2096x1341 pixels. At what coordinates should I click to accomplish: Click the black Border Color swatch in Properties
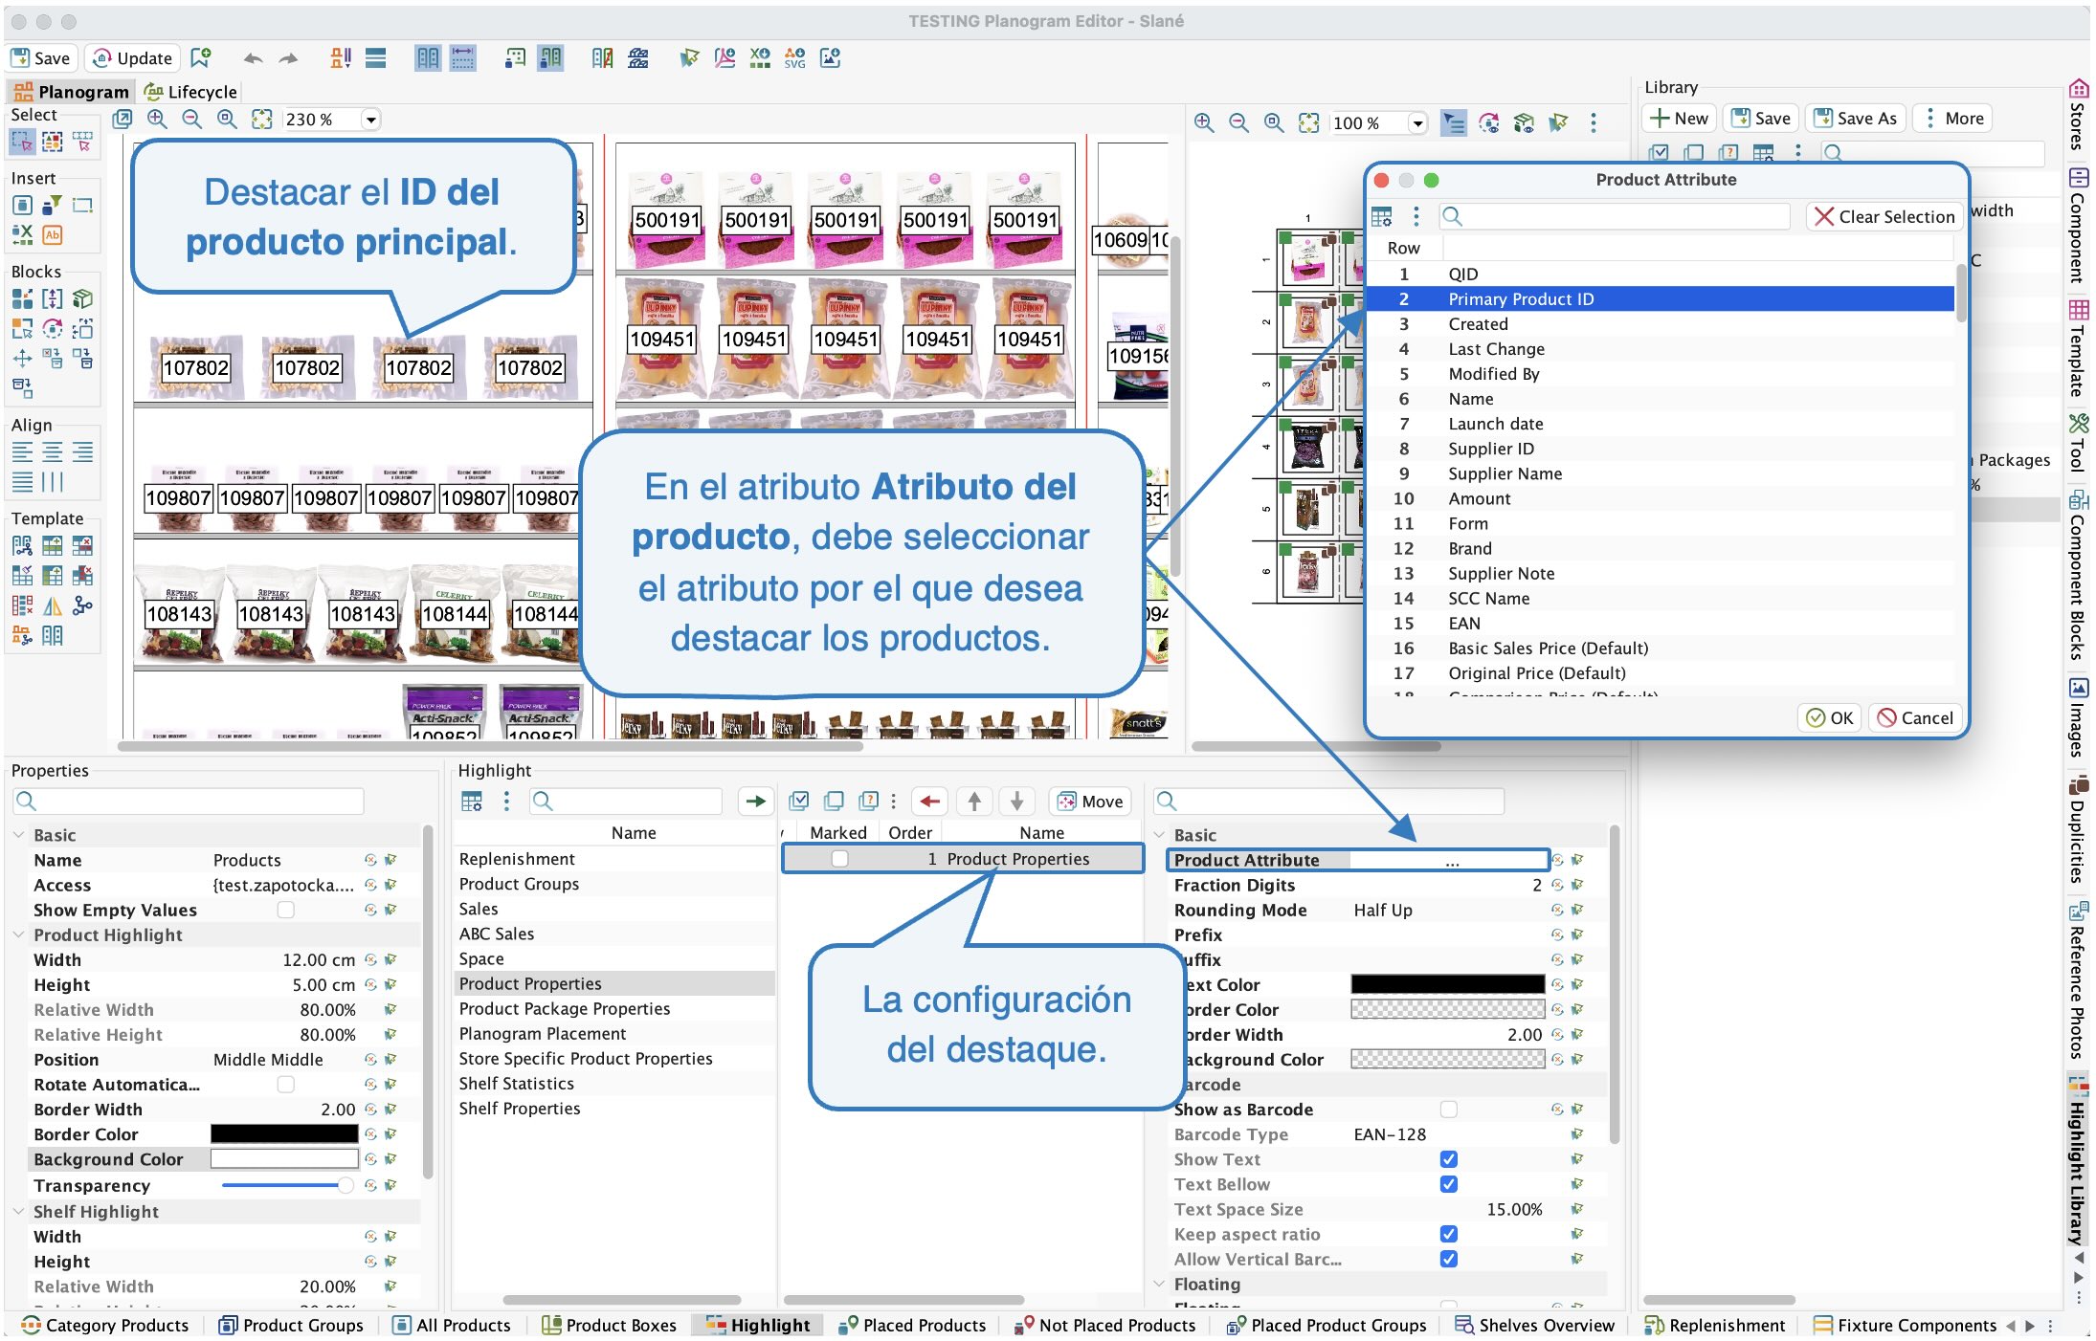click(284, 1133)
